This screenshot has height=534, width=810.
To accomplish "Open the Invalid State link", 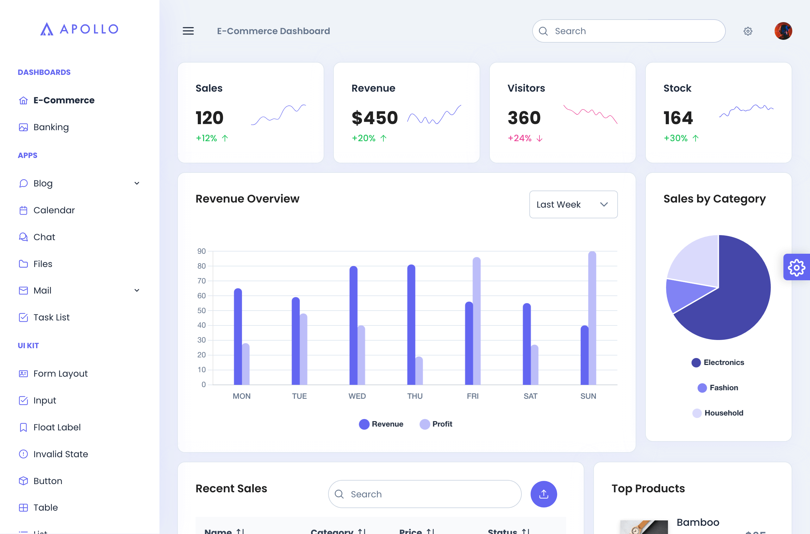I will (60, 454).
